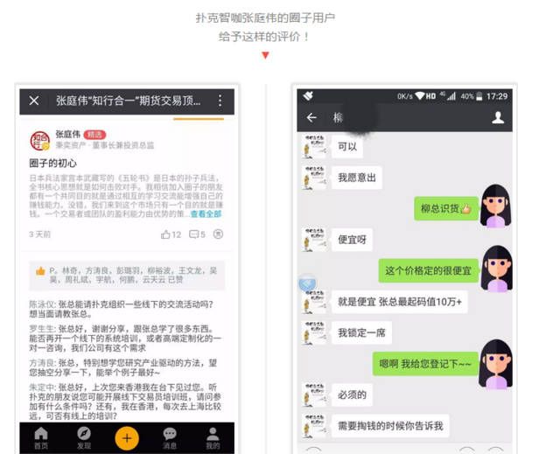
Task: Select the 必须的 message bubble
Action: tap(352, 395)
